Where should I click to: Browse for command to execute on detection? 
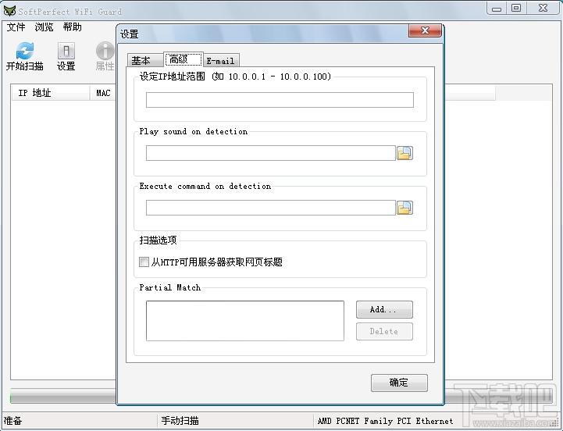point(404,208)
